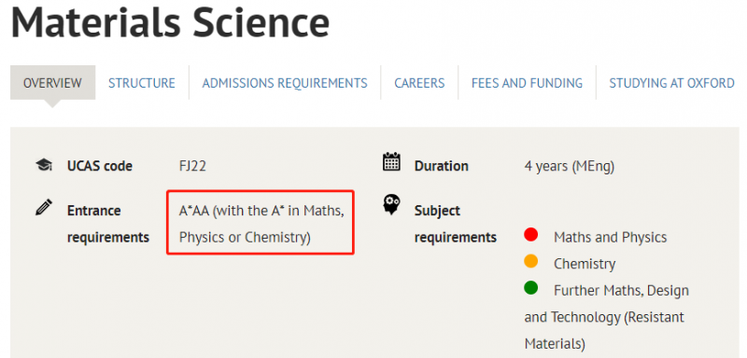Image resolution: width=747 pixels, height=358 pixels.
Task: Click the graduation cap UCAS code icon
Action: pyautogui.click(x=44, y=165)
